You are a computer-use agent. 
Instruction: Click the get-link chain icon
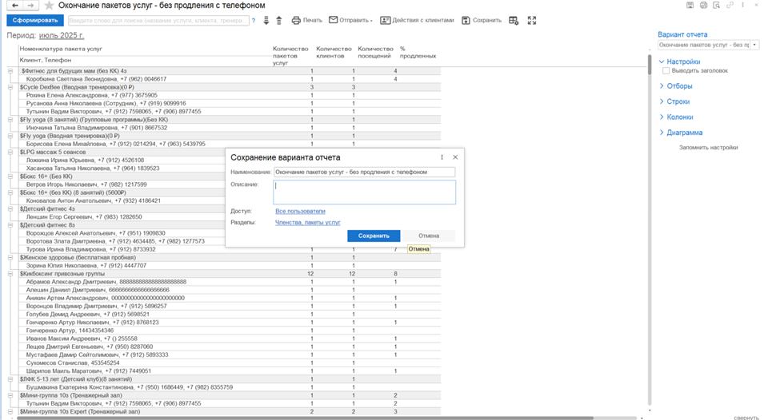coord(730,6)
